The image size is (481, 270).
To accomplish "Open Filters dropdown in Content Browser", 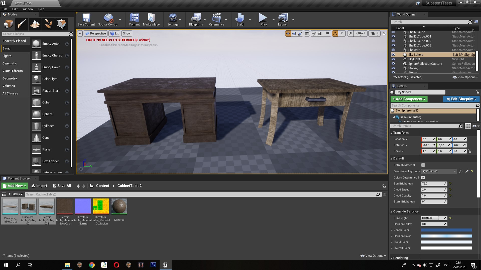I will 15,194.
